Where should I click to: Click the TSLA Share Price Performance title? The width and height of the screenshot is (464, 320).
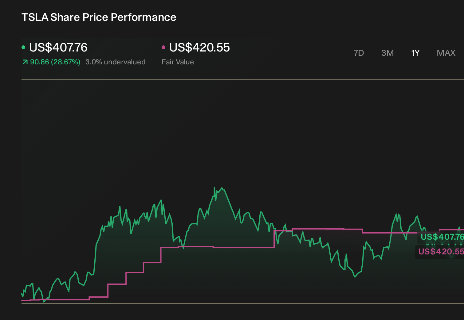(99, 17)
